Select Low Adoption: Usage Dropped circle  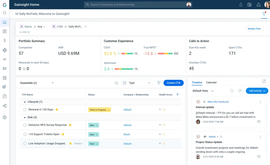(x=25, y=143)
